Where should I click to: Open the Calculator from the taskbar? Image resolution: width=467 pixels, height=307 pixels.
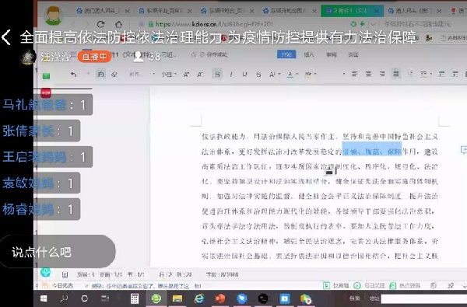tap(135, 298)
